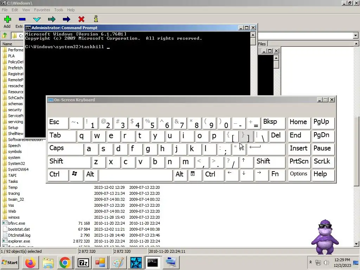Click the network tray icon
This screenshot has height=270, width=360.
point(318,262)
